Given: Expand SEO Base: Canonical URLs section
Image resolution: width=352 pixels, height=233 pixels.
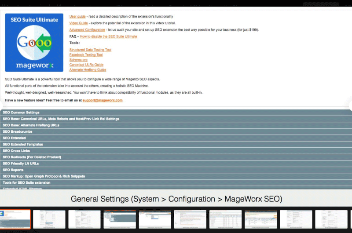Looking at the screenshot, I should 176,119.
